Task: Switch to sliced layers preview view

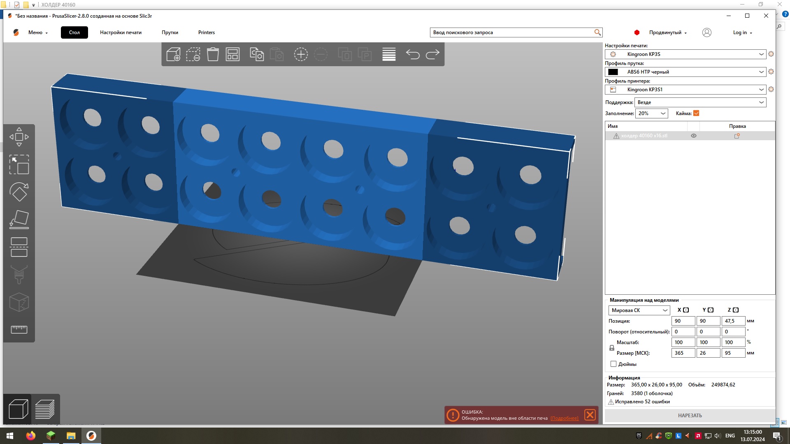Action: pos(45,409)
